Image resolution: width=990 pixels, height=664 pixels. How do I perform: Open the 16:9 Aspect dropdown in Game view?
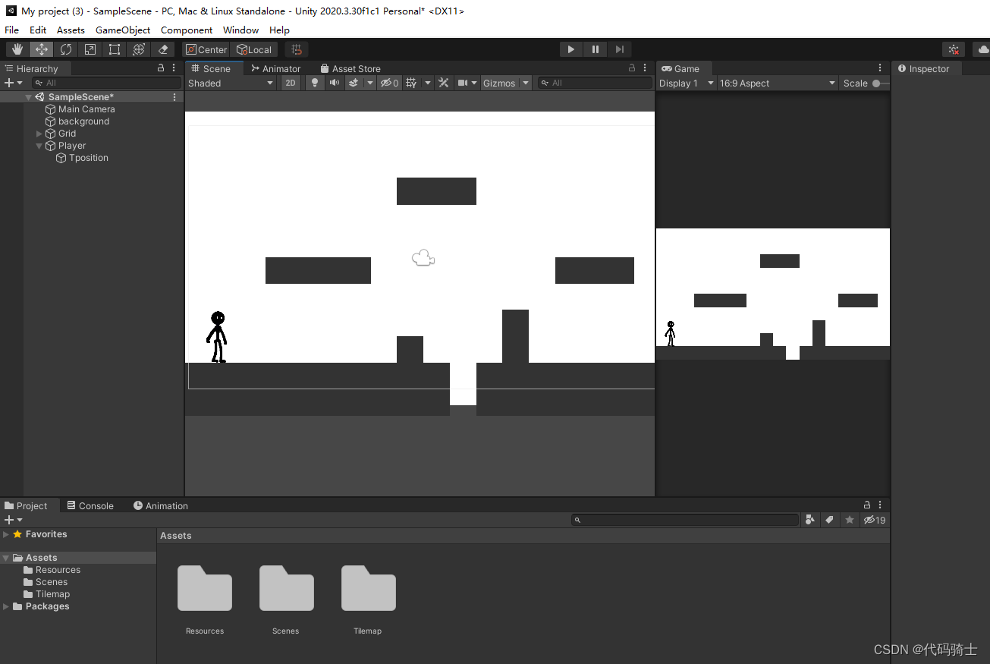[777, 83]
